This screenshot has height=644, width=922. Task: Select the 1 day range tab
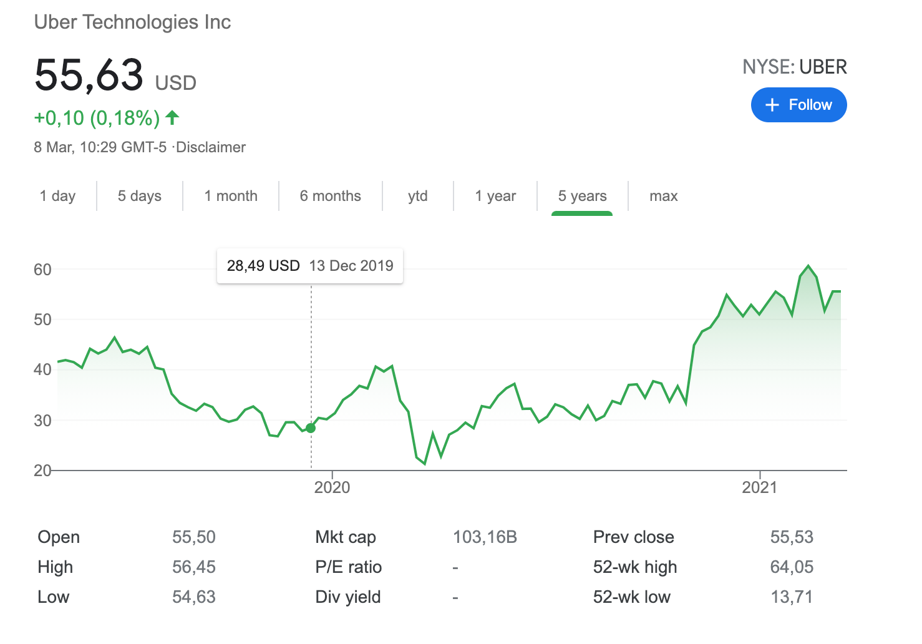point(57,196)
